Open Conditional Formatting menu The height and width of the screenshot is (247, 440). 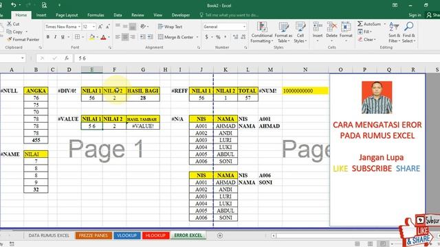click(262, 33)
